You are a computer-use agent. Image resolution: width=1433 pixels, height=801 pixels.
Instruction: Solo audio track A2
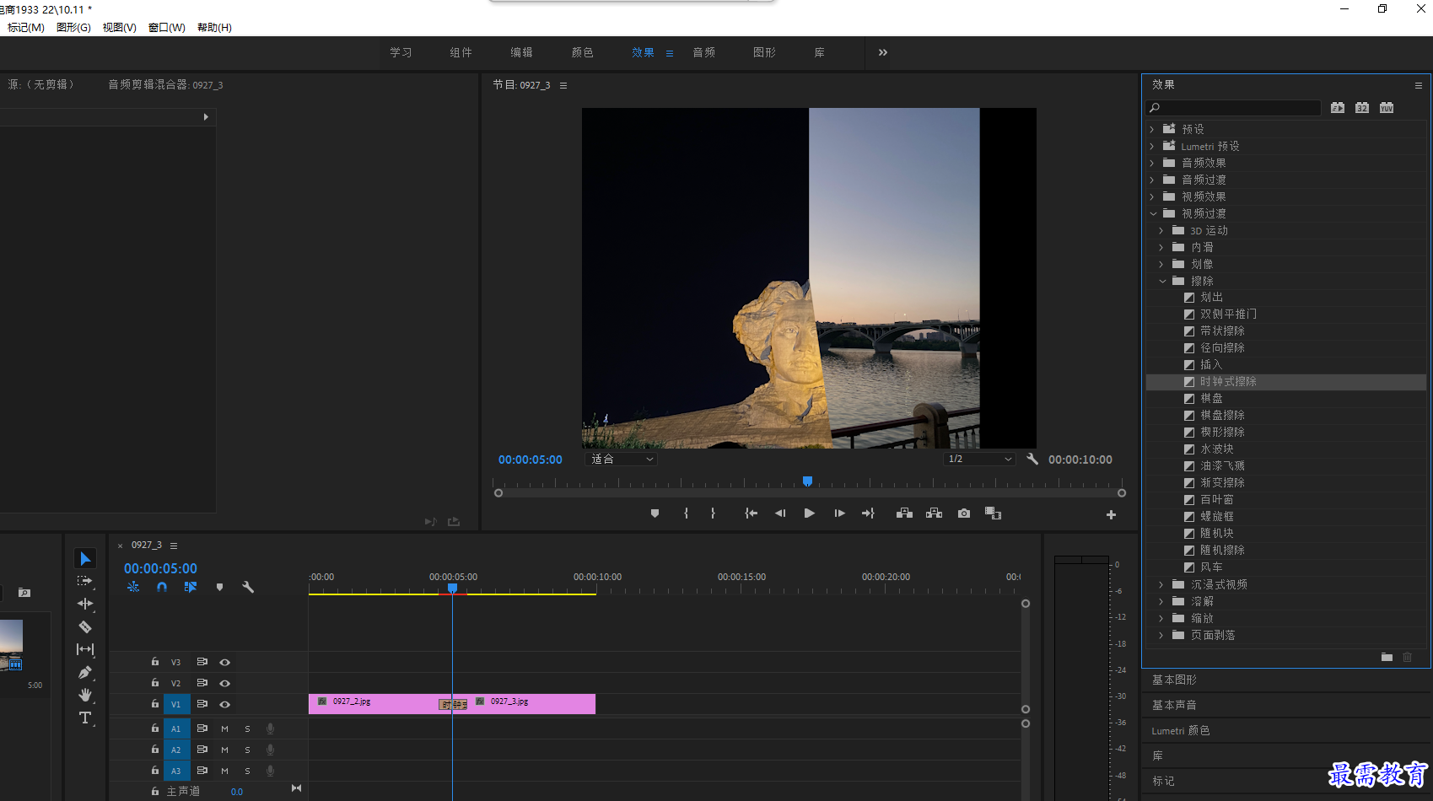tap(247, 750)
